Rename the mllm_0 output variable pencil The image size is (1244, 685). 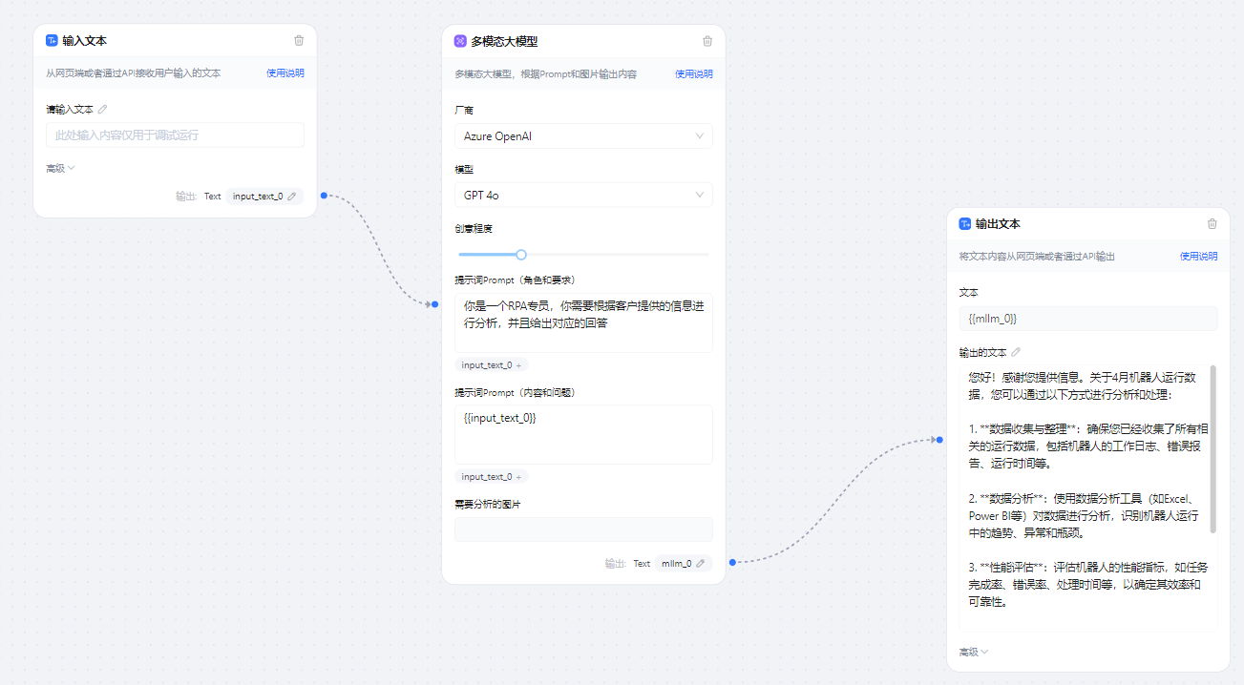click(x=701, y=564)
